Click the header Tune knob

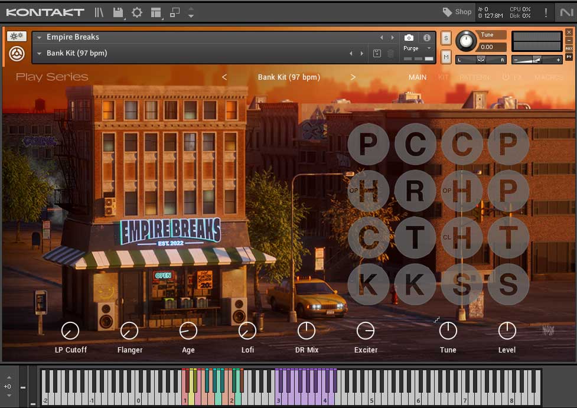[x=466, y=41]
